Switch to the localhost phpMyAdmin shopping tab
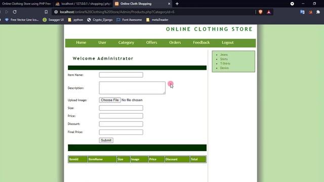The height and width of the screenshot is (182, 324). pos(83,4)
